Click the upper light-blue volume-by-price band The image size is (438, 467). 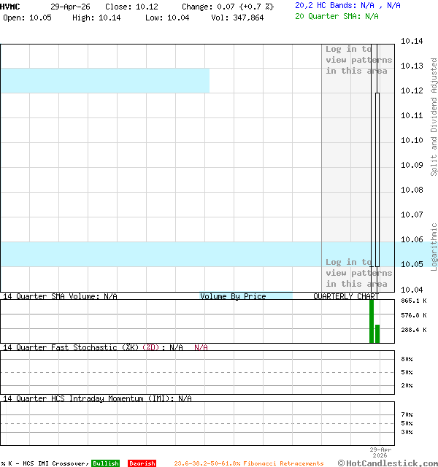[x=104, y=80]
